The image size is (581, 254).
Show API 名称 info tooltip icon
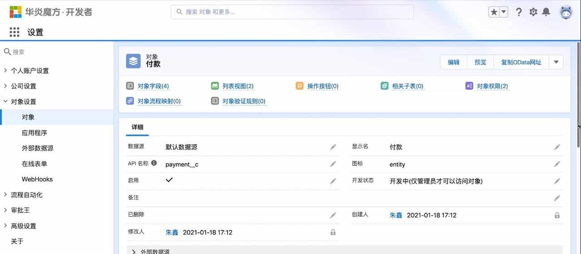click(x=154, y=163)
